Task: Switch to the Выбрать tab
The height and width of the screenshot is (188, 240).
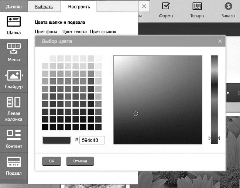Action: click(44, 6)
